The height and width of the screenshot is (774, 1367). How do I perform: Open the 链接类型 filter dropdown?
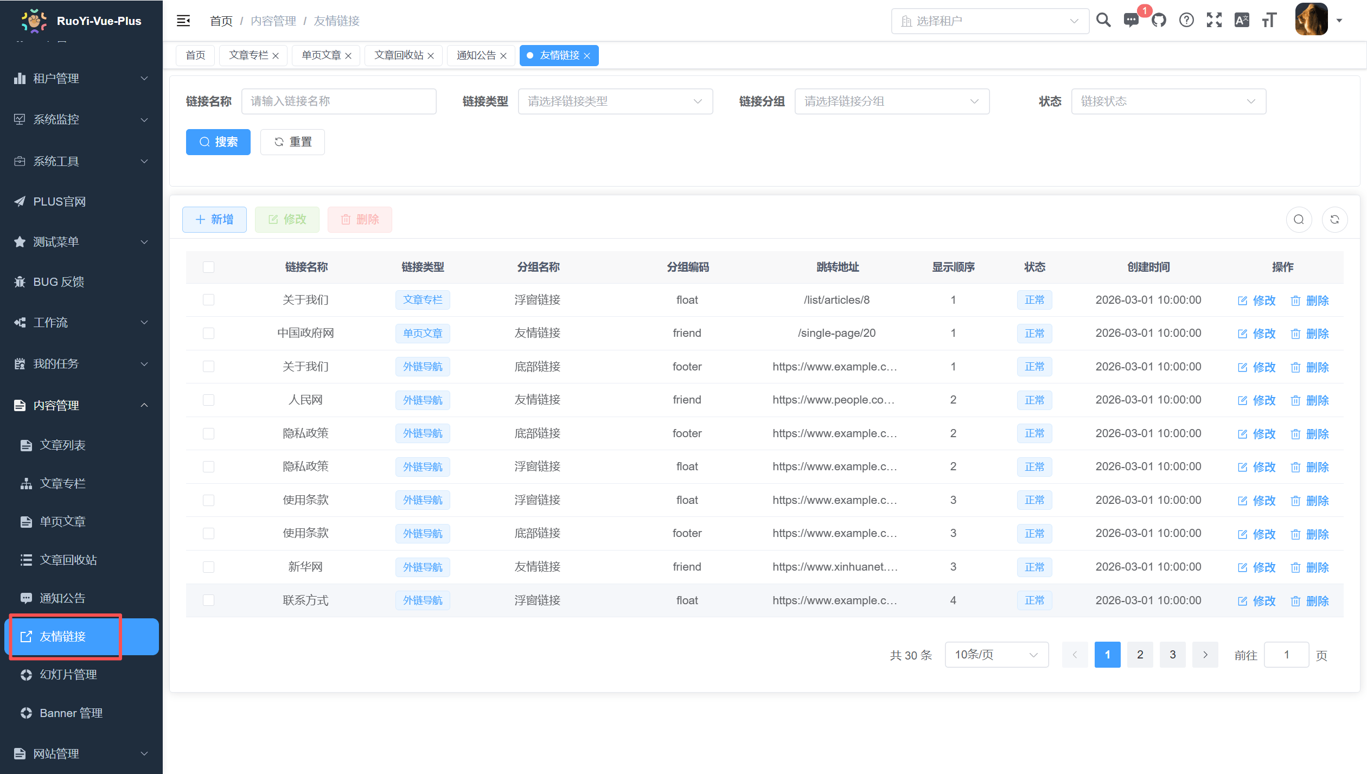click(x=615, y=101)
